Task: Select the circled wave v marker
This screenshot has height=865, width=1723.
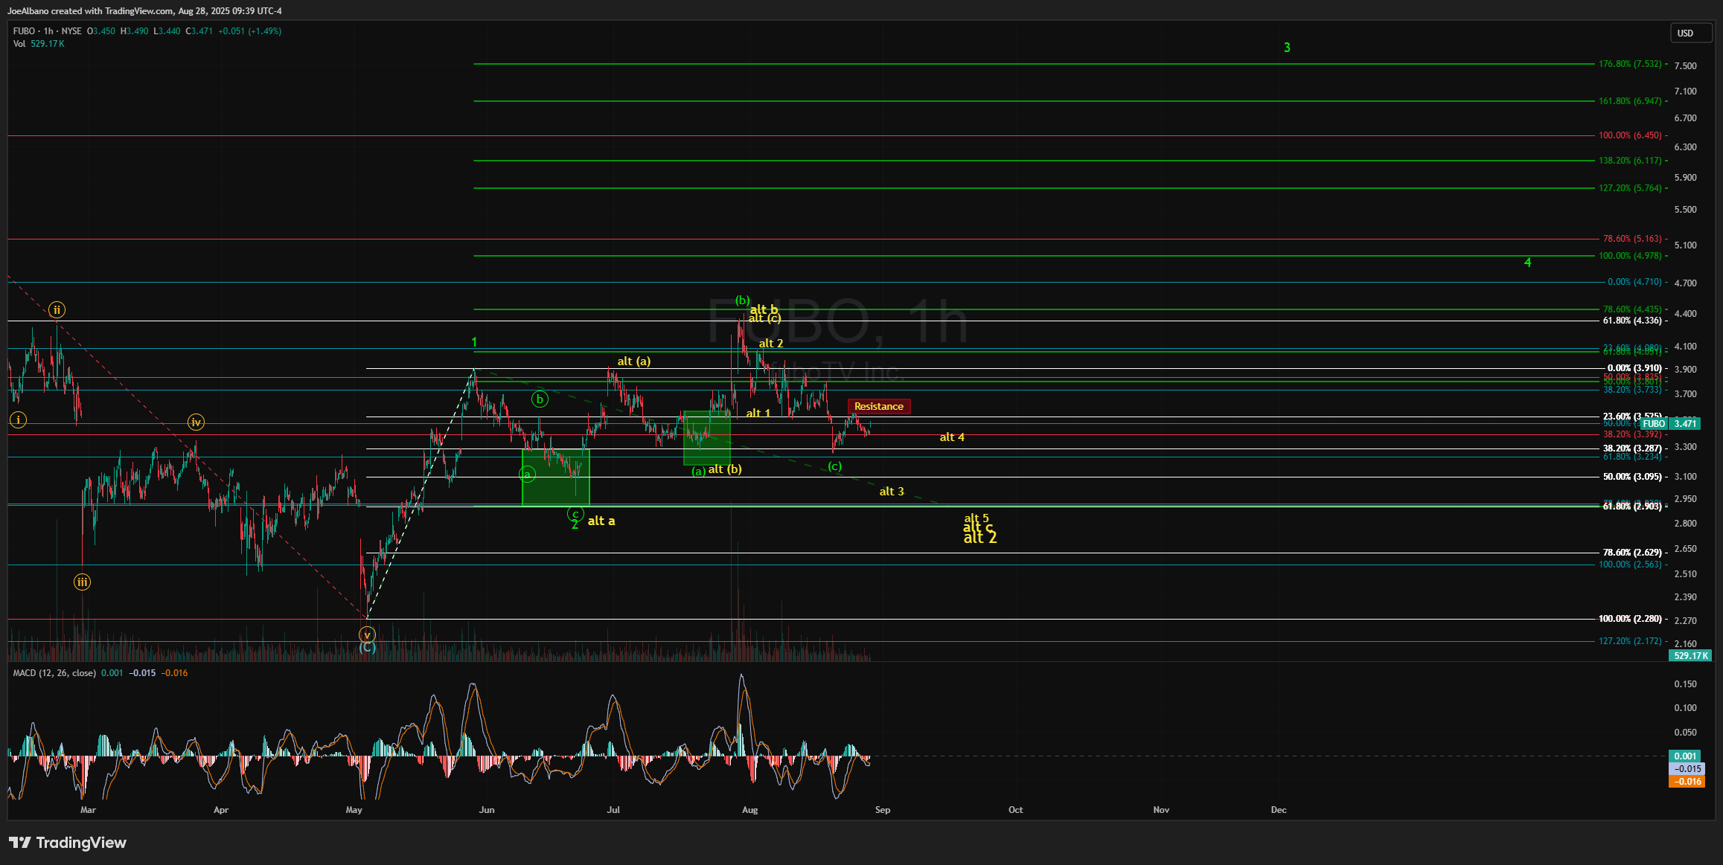Action: [367, 635]
